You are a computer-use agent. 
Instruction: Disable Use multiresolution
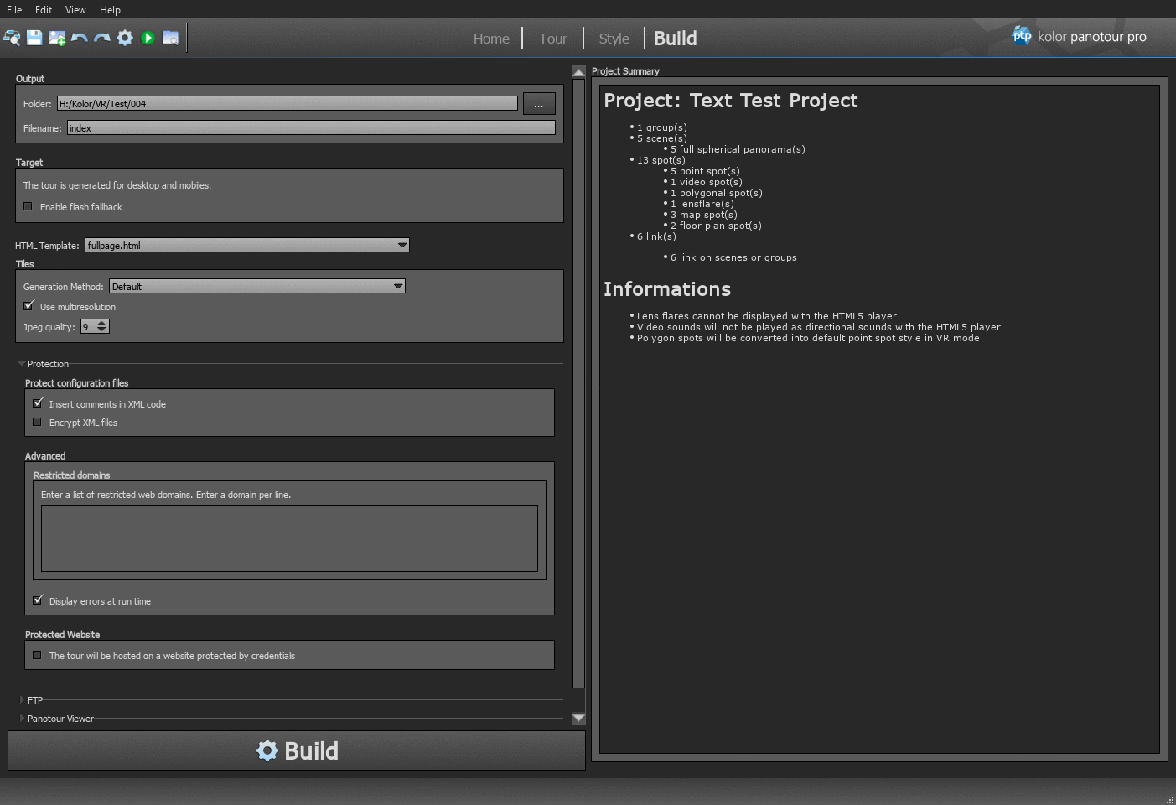click(x=28, y=306)
